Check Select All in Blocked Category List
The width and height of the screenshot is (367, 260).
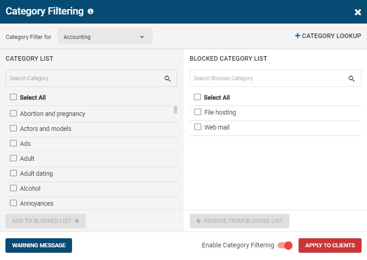[x=198, y=97]
